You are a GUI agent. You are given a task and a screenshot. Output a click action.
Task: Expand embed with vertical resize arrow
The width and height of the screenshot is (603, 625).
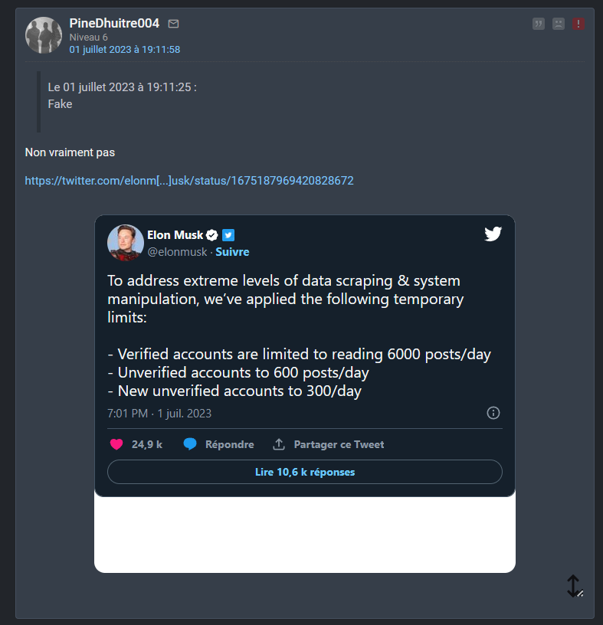[x=574, y=586]
